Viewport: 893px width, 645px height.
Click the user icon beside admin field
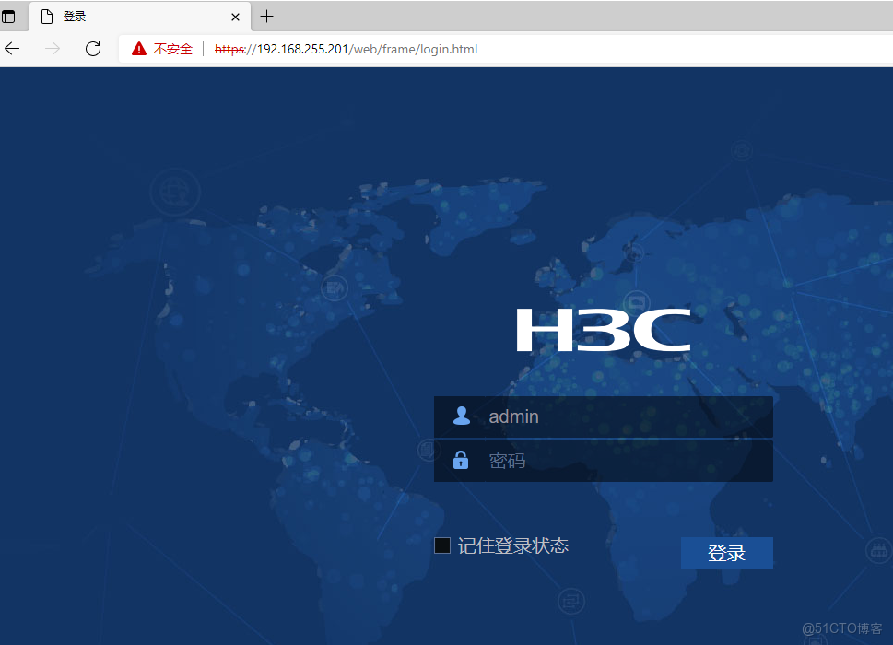coord(461,416)
